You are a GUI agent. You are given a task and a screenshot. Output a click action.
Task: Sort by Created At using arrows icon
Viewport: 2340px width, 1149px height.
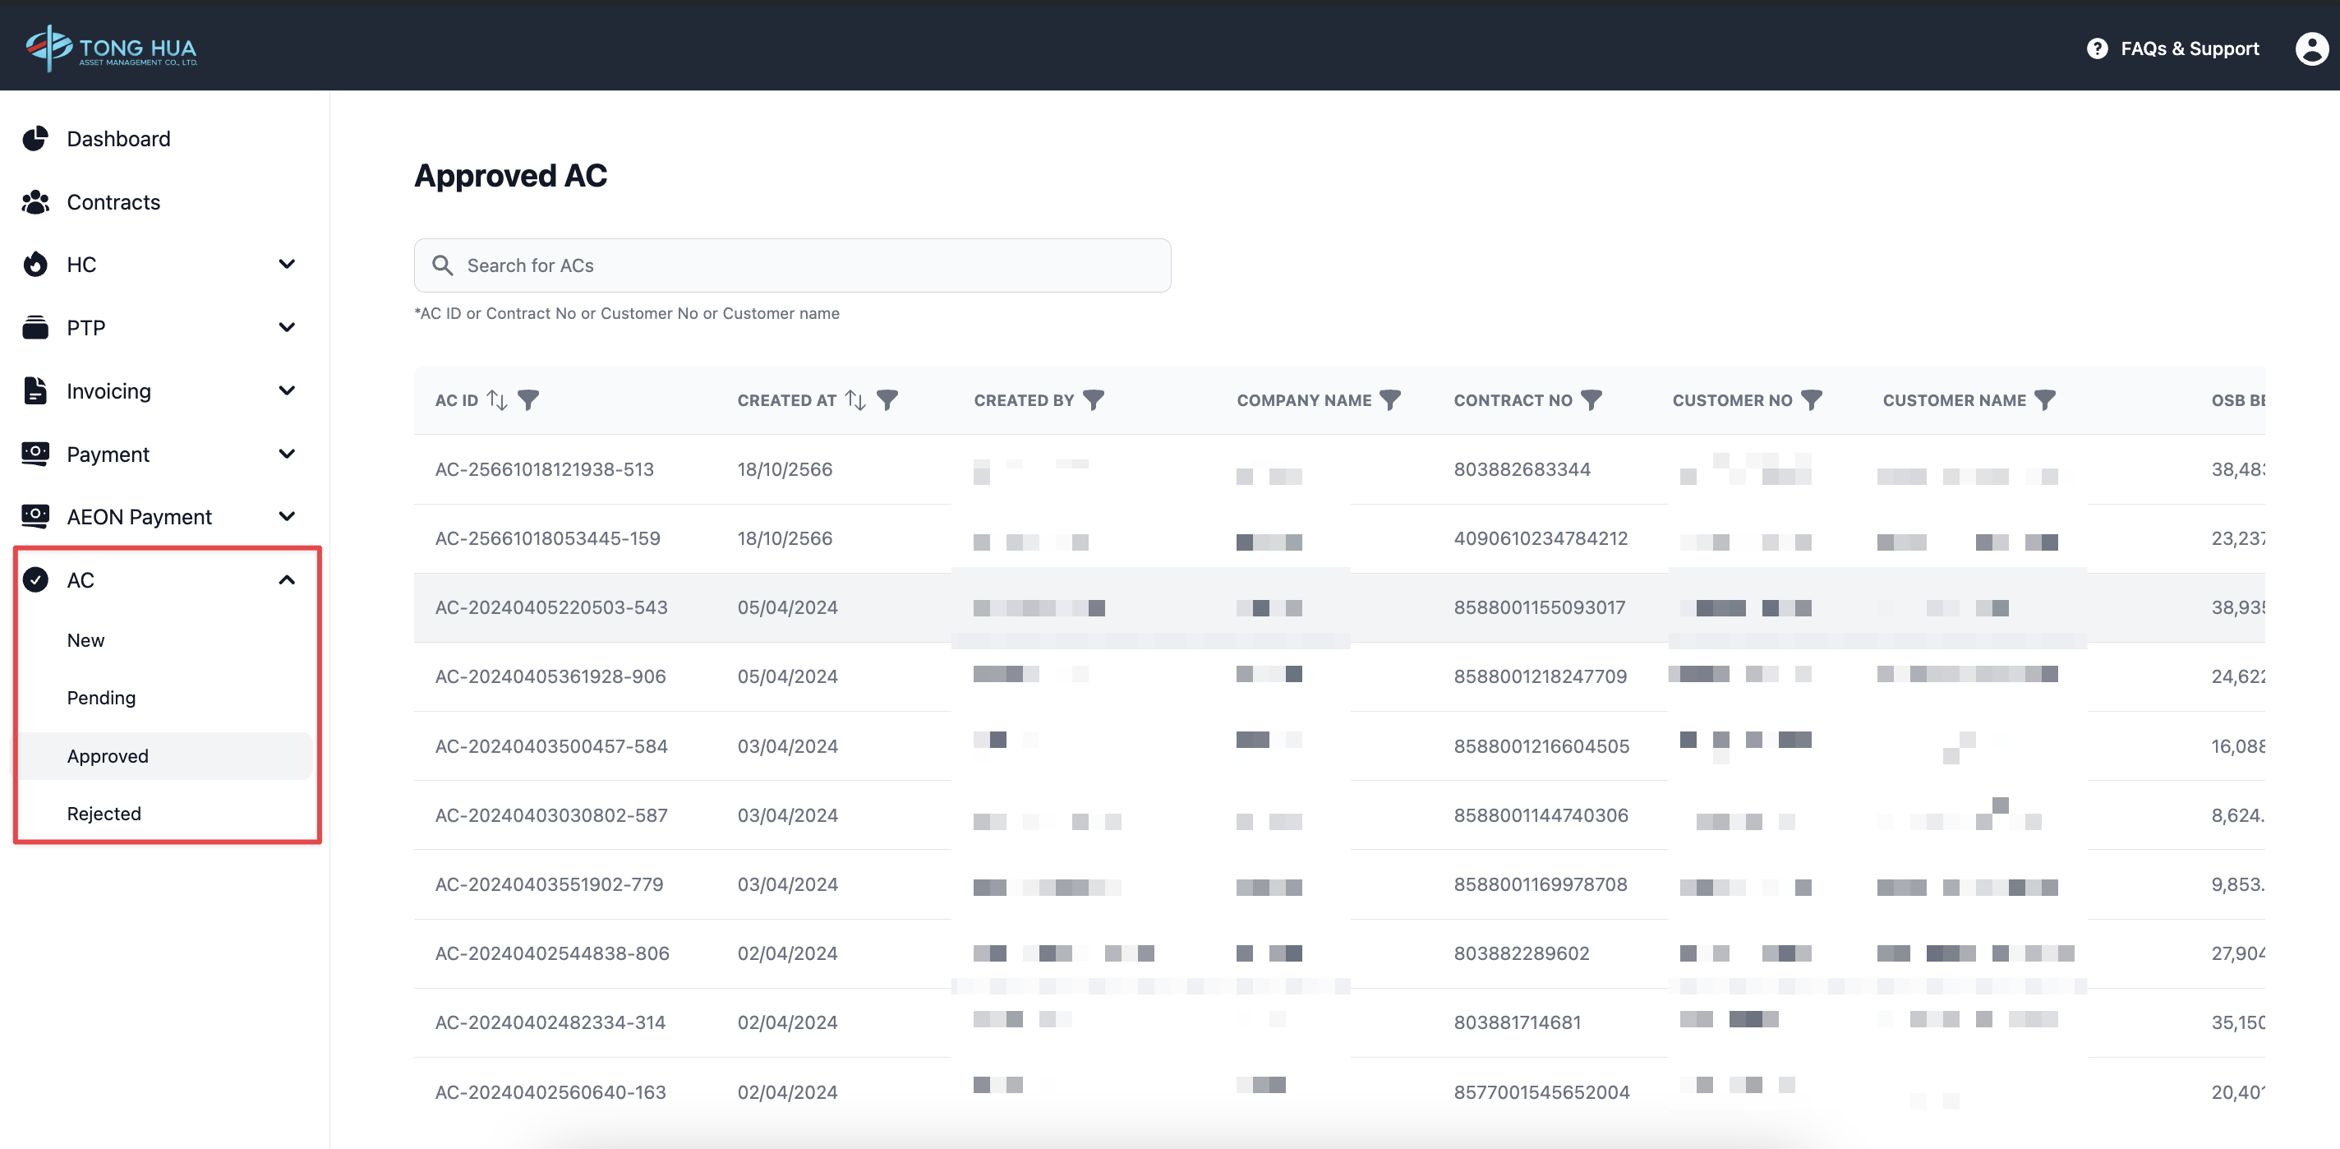click(x=854, y=400)
